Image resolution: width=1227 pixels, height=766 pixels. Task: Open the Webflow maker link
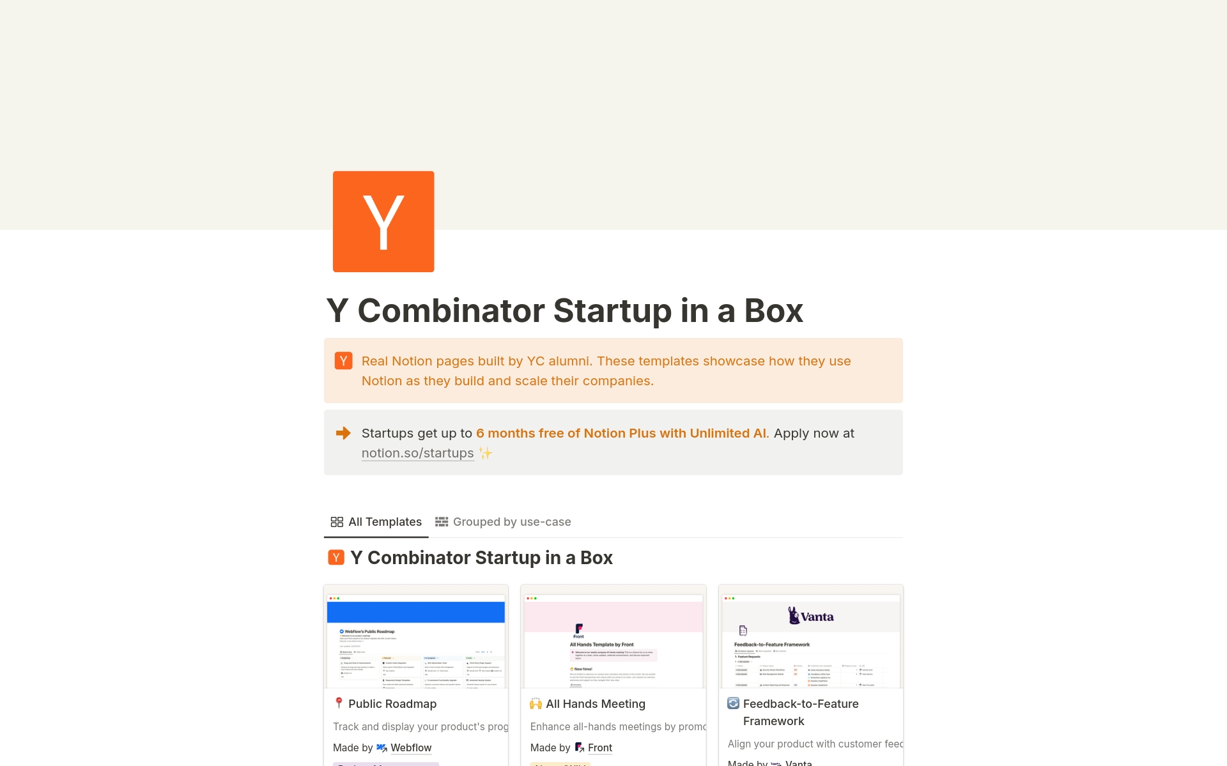411,747
